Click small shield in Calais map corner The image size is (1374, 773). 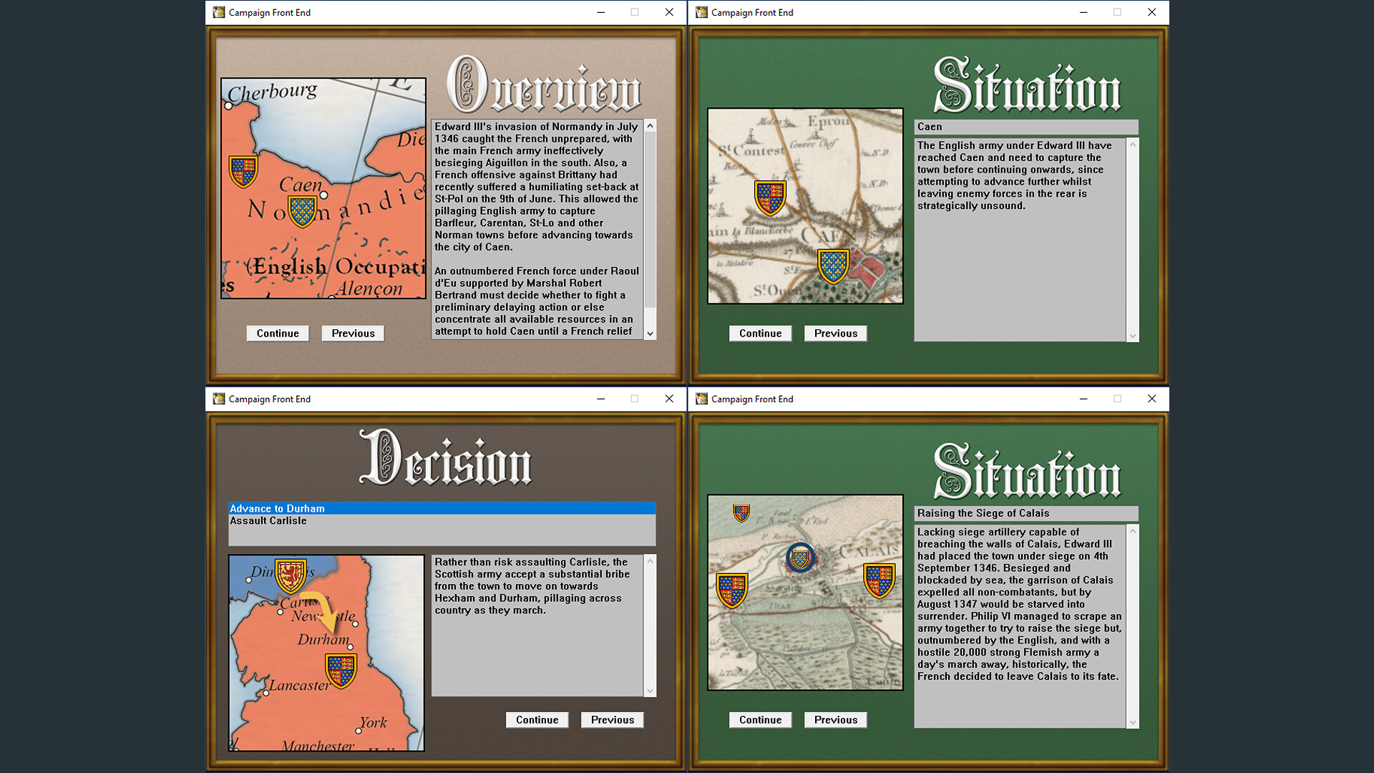point(741,512)
